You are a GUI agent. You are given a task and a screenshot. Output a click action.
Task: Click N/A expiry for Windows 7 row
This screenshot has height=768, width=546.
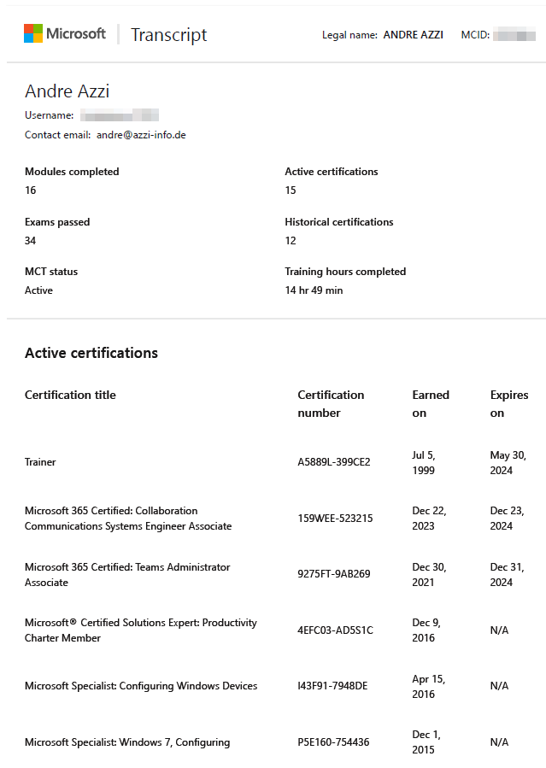click(499, 742)
